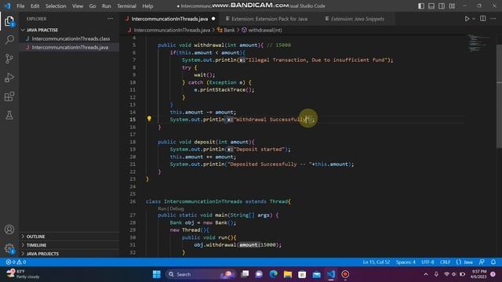Open Customize Layout options
Image resolution: width=502 pixels, height=282 pixels.
click(x=452, y=6)
